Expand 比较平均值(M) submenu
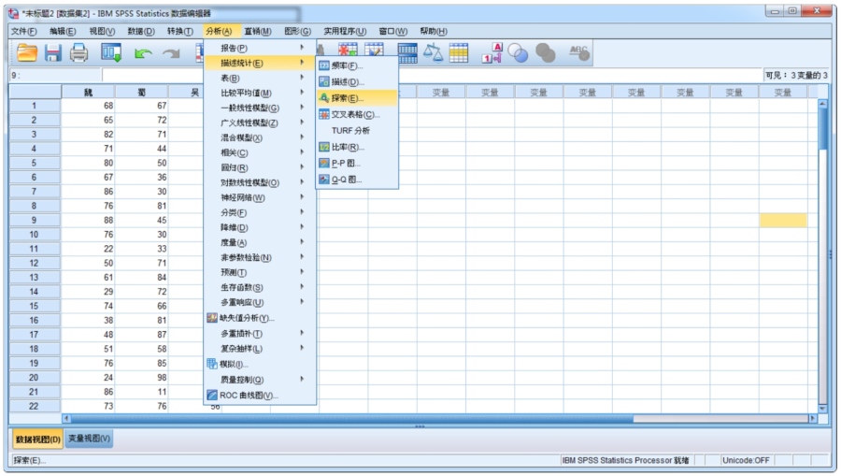 260,93
